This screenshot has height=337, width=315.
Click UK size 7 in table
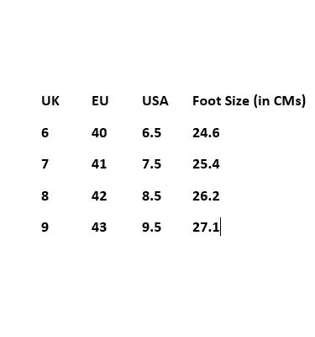click(45, 164)
